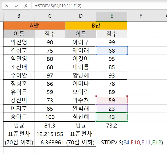Click the 오이런 name cell
This screenshot has height=154, width=167.
[81, 92]
